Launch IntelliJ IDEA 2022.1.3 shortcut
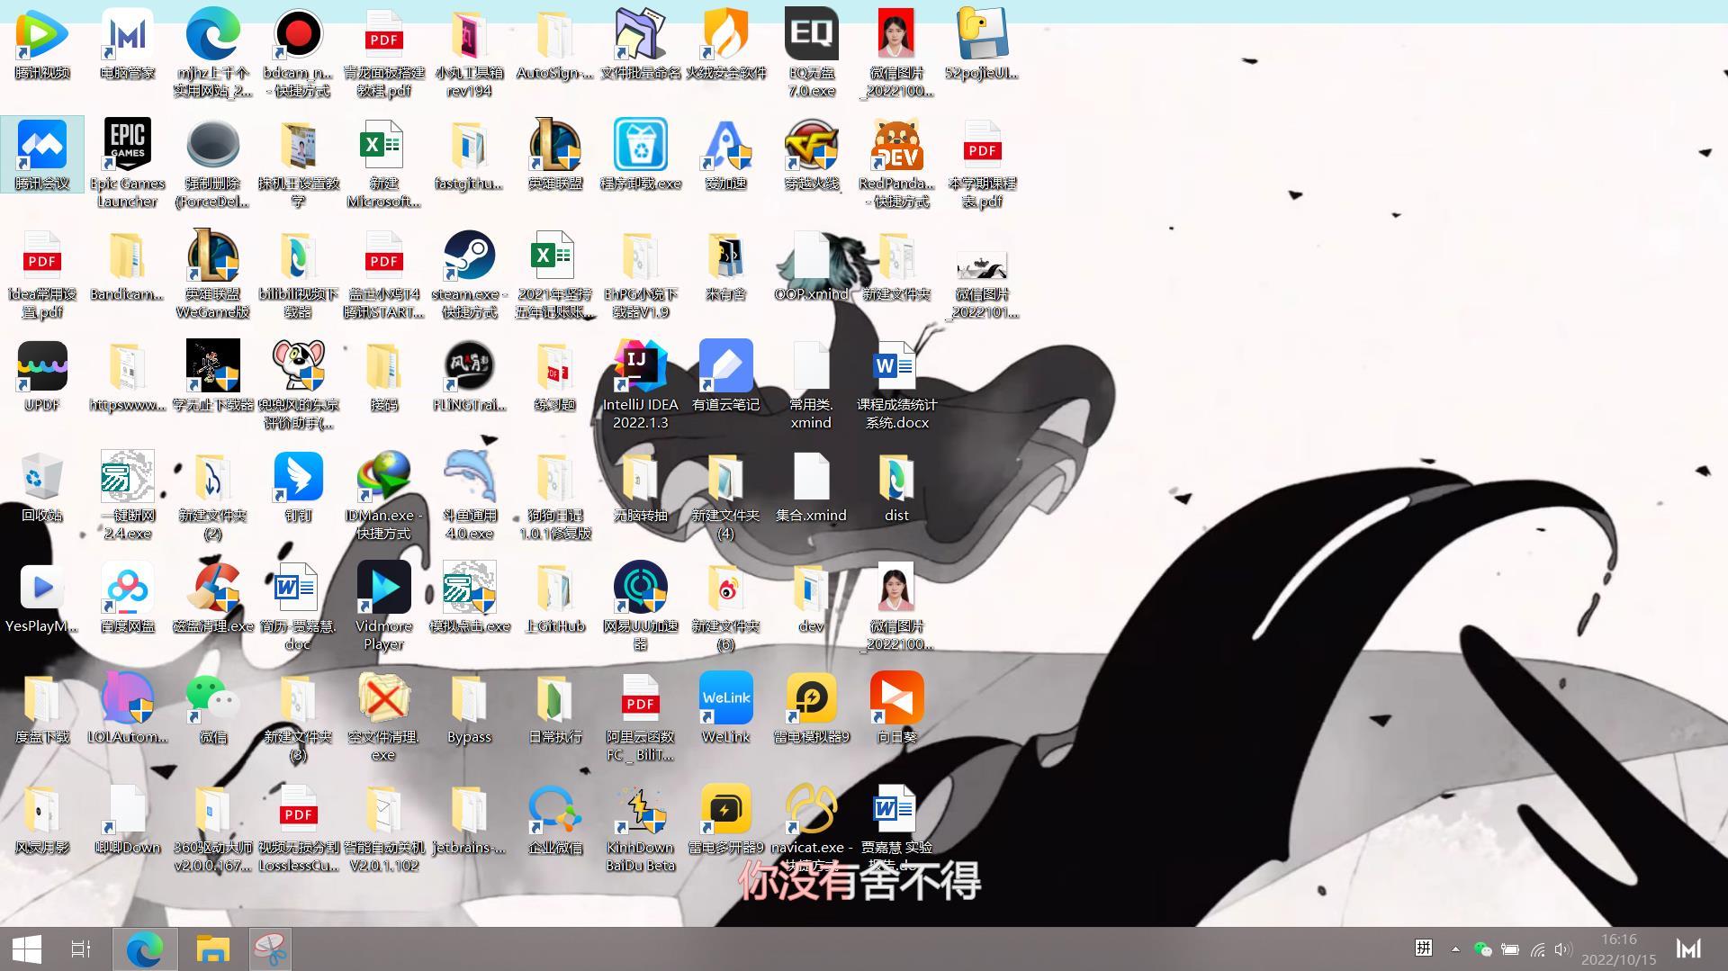Viewport: 1728px width, 971px height. 640,384
